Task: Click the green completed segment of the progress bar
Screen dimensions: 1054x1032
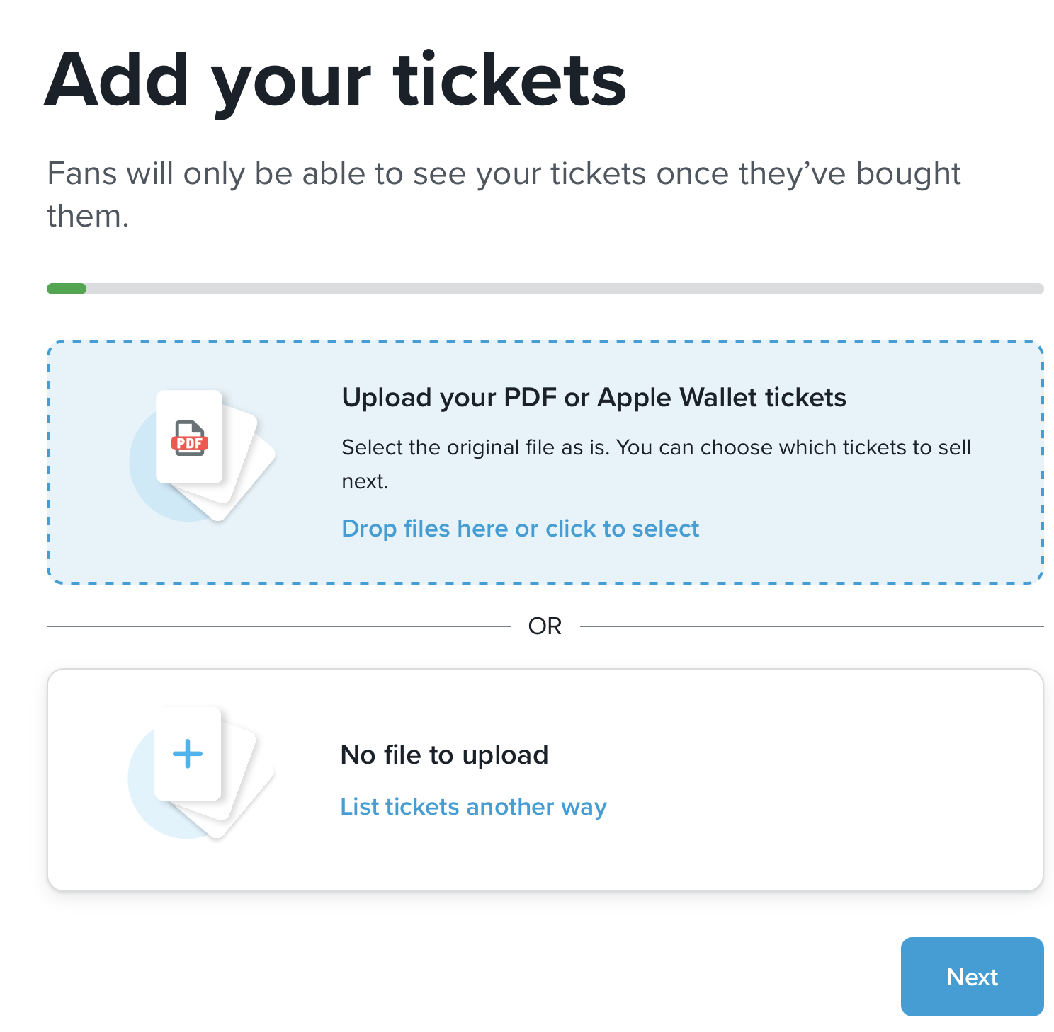Action: pyautogui.click(x=66, y=289)
